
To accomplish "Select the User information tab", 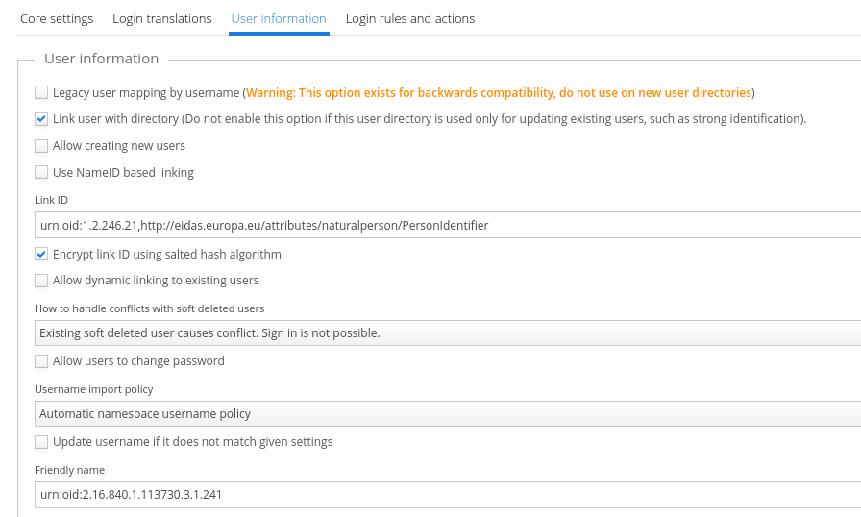I will [279, 19].
